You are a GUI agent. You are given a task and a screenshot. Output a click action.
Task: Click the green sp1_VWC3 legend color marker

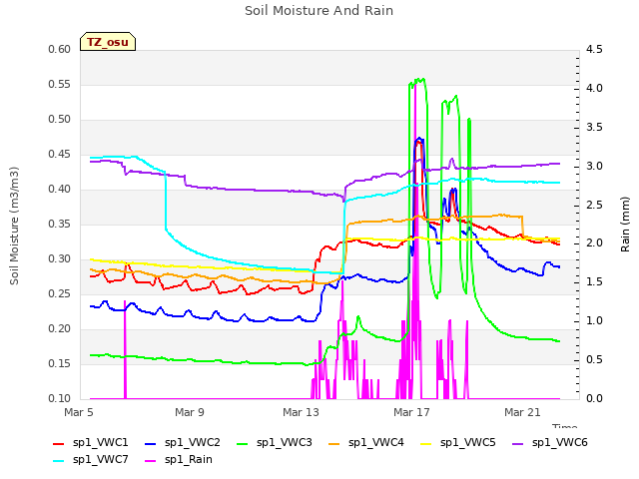pos(243,443)
